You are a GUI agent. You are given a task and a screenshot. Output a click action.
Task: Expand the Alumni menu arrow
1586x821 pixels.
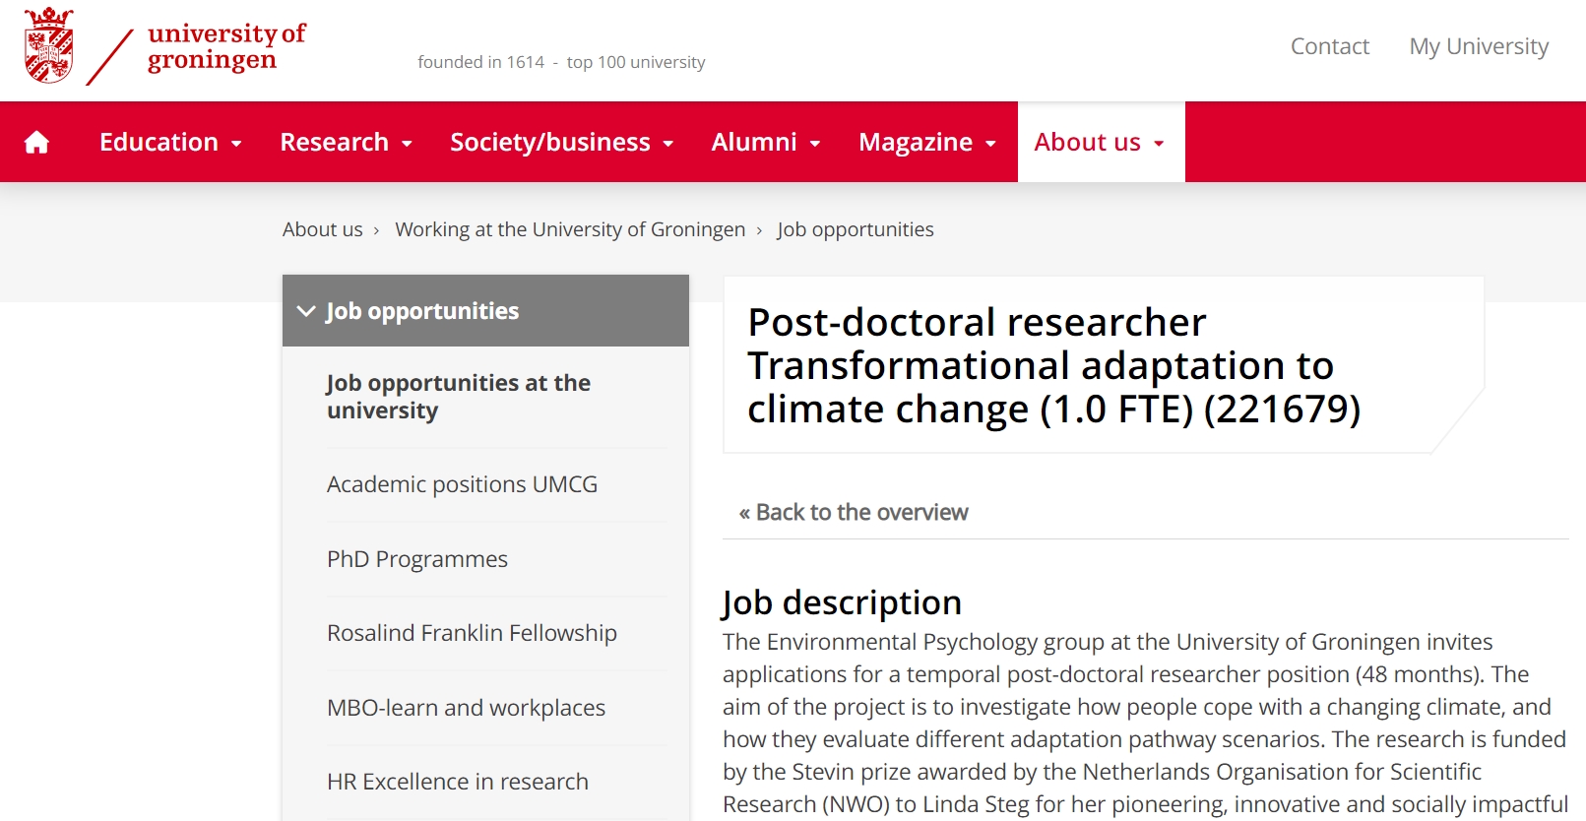pos(815,144)
